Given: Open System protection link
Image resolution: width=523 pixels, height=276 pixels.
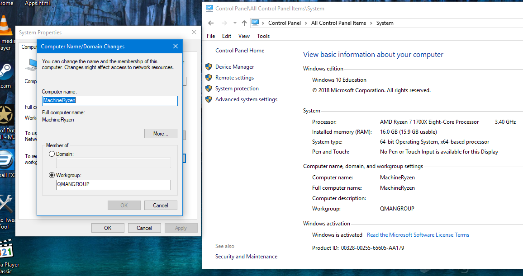Looking at the screenshot, I should (x=237, y=89).
